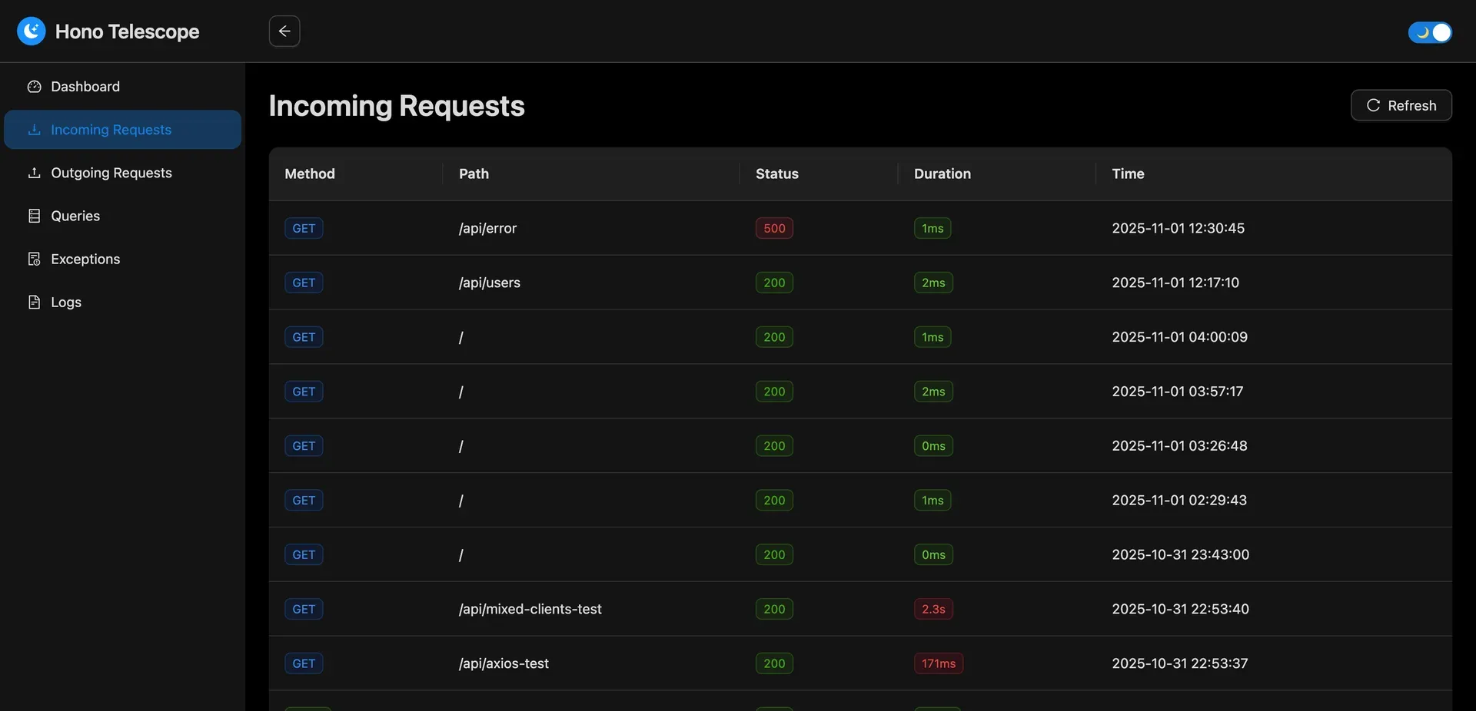Image resolution: width=1476 pixels, height=711 pixels.
Task: Click the 500 status badge
Action: tap(773, 228)
